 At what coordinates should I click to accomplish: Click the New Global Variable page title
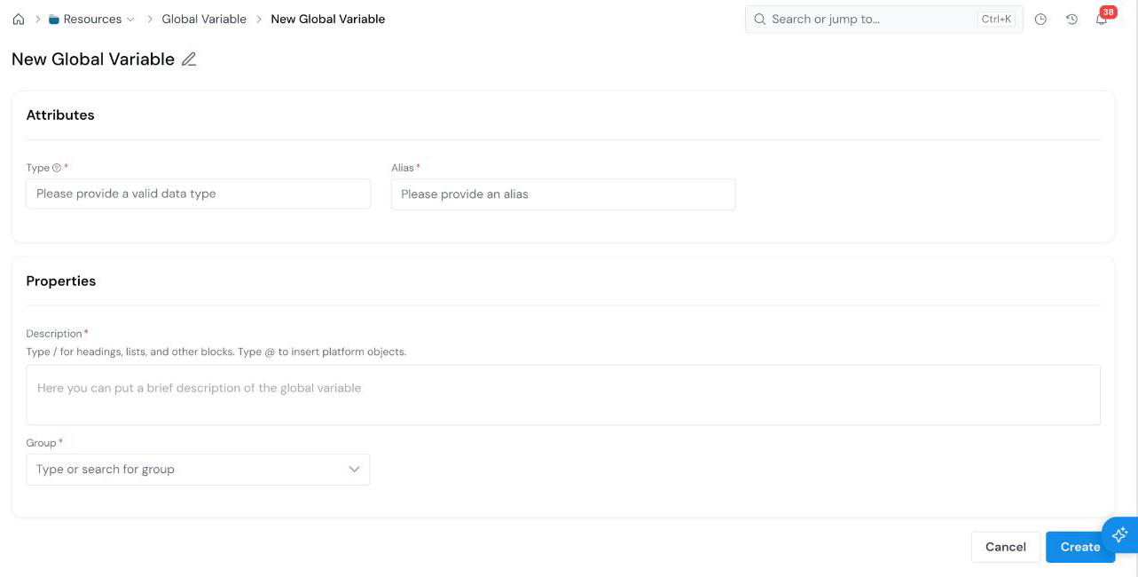(x=93, y=59)
